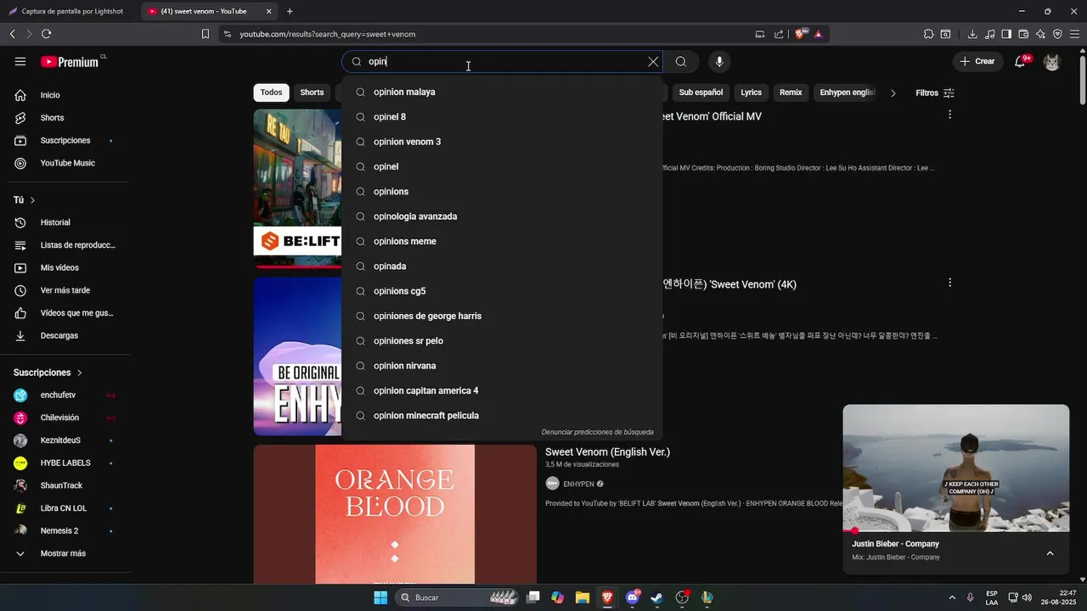Image resolution: width=1087 pixels, height=611 pixels.
Task: Clear the search box with the X
Action: tap(653, 61)
